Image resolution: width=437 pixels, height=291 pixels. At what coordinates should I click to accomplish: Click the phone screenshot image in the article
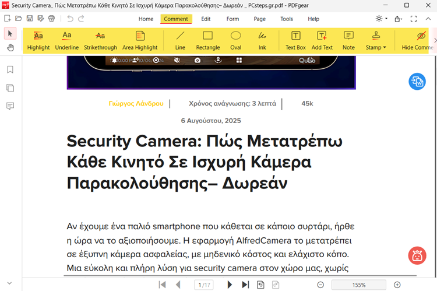212,72
